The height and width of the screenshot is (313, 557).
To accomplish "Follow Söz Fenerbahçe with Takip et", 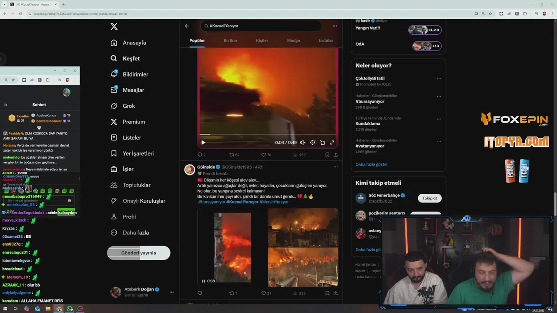I will (x=429, y=198).
